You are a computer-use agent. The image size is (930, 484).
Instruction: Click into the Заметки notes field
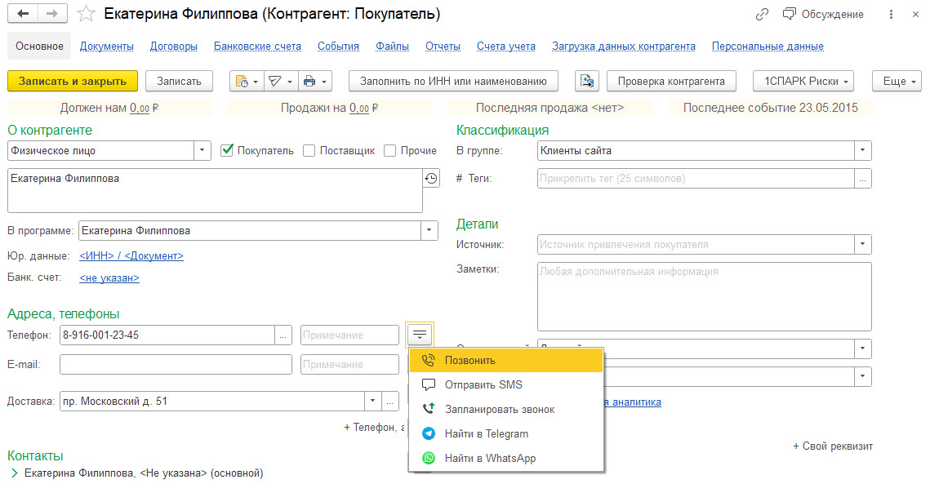click(704, 296)
